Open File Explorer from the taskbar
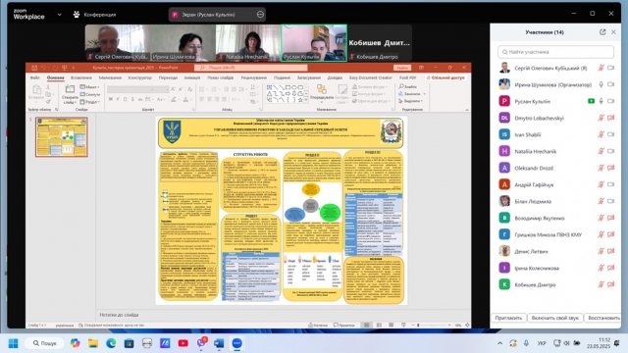Screen dimensions: 628x353 93,343
